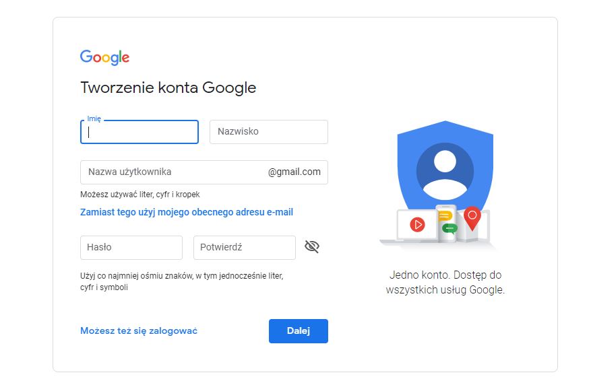Click the yellow chat bubble icon
This screenshot has width=591, height=383.
445,216
